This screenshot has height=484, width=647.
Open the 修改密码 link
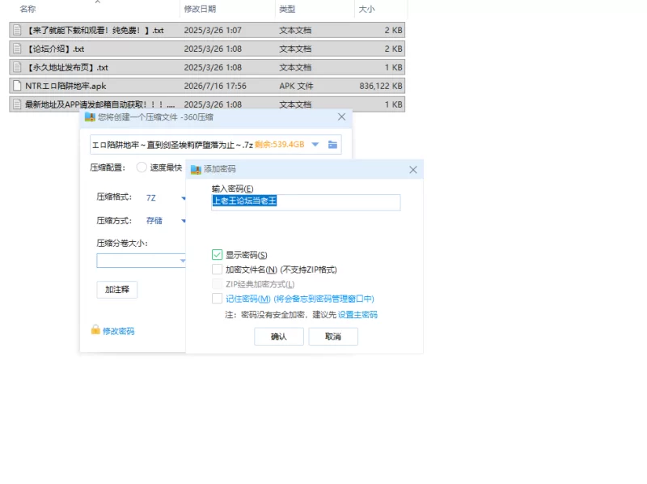point(118,331)
